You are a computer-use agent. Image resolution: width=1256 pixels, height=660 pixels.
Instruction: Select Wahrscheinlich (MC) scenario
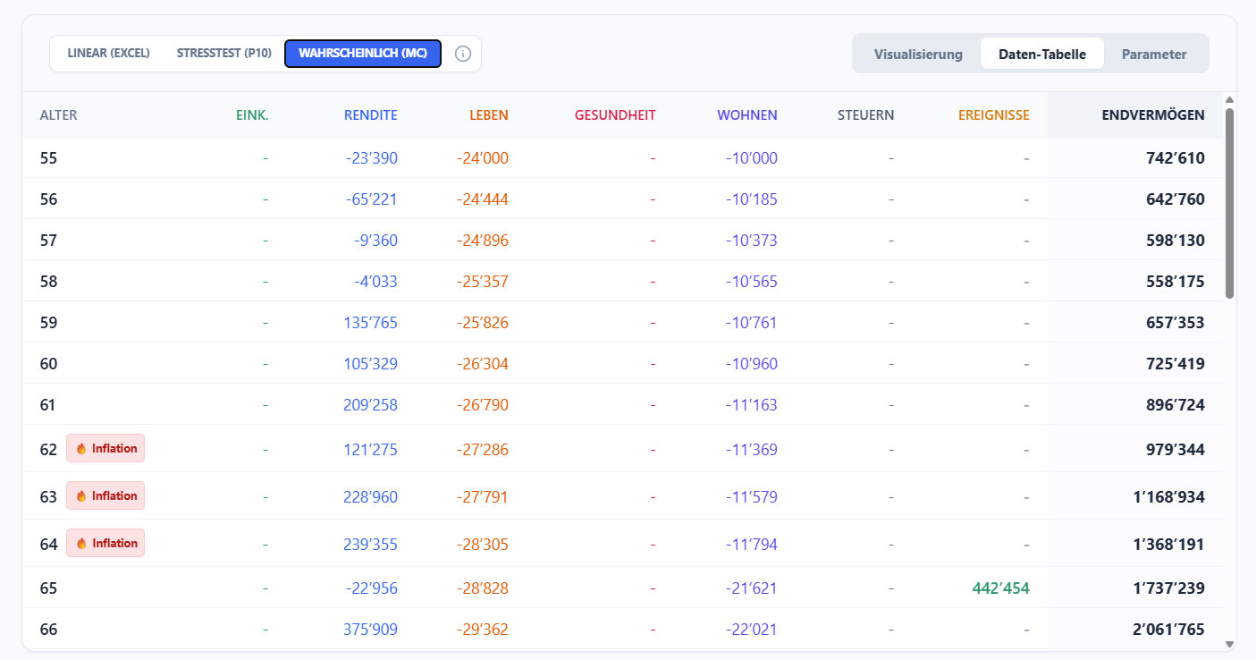click(363, 54)
